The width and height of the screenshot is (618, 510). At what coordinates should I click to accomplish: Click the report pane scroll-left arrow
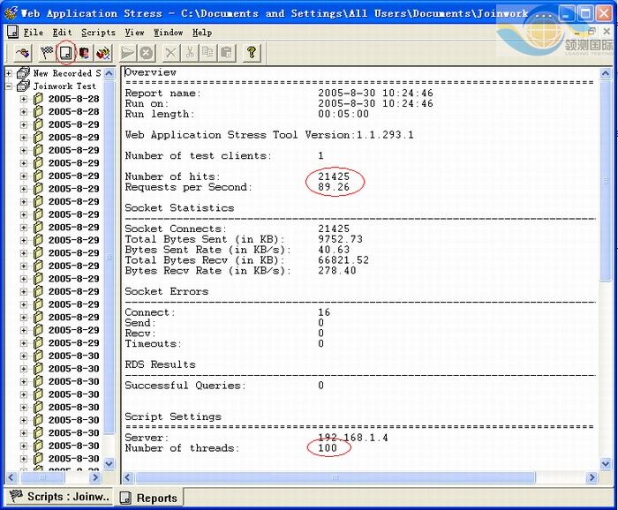[x=128, y=477]
